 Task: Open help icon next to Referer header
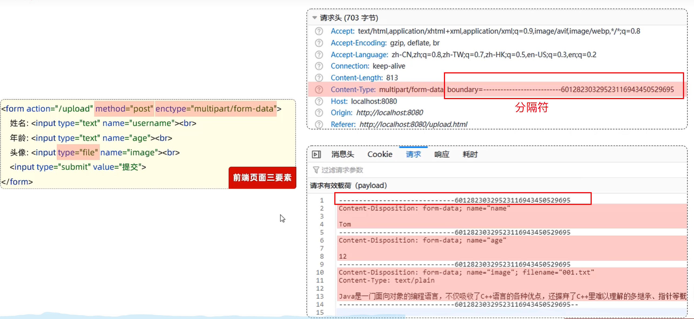(319, 124)
